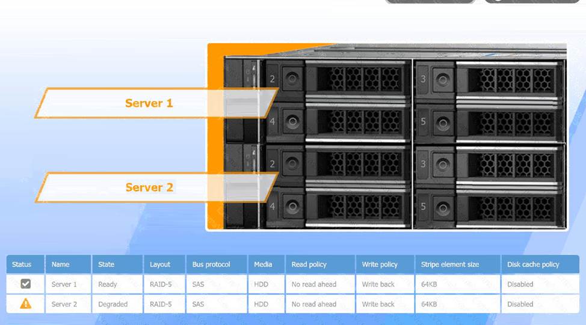Screen dimensions: 586x325
Task: Click the Disk cache policy header
Action: tap(533, 264)
